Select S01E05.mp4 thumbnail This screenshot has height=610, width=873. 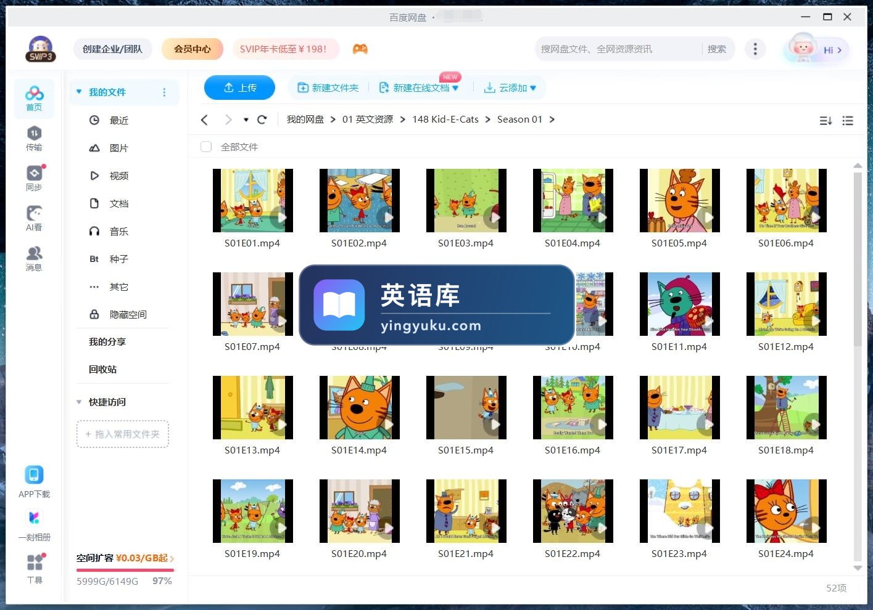[680, 200]
